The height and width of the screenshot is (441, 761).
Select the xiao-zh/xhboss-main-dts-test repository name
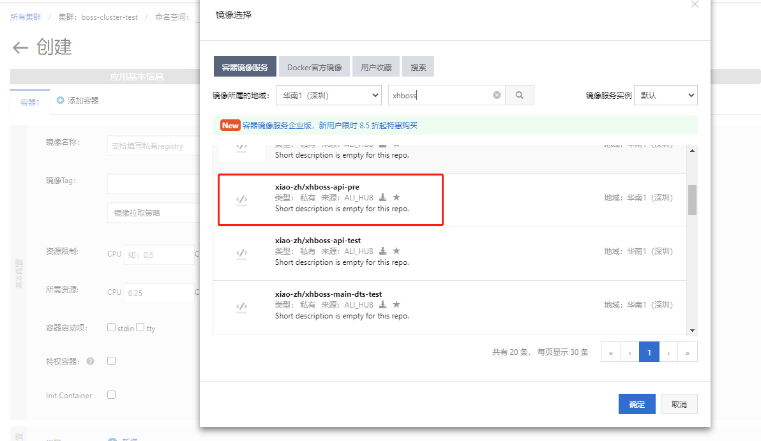[329, 294]
